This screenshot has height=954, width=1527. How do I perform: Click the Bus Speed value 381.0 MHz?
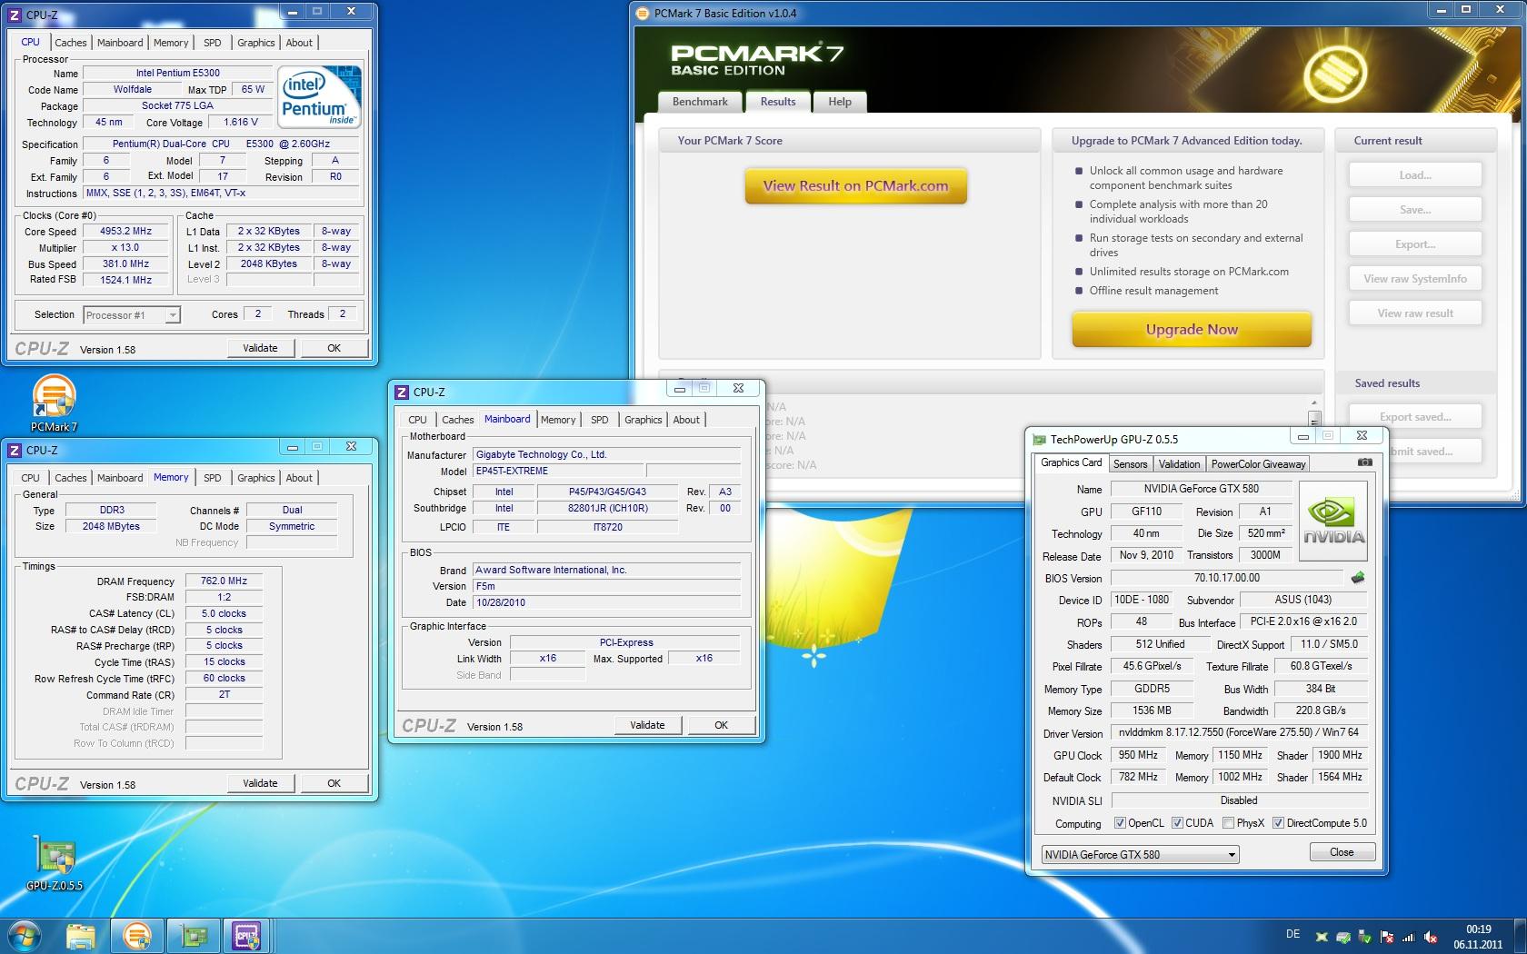coord(125,263)
